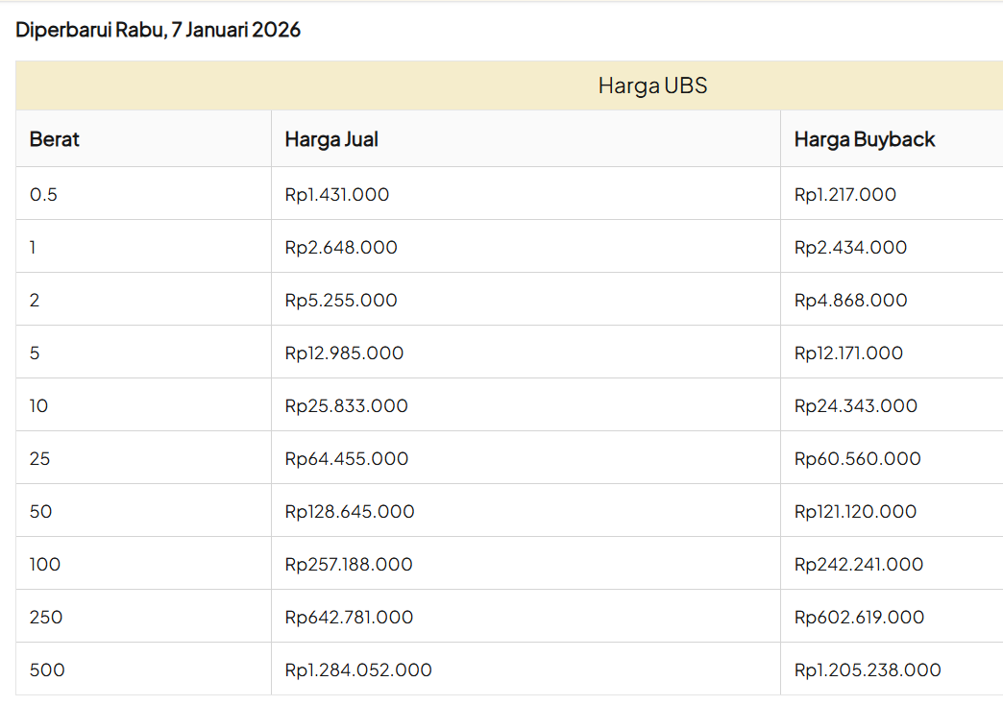Select sell price Rp12.985.000

pos(344,353)
